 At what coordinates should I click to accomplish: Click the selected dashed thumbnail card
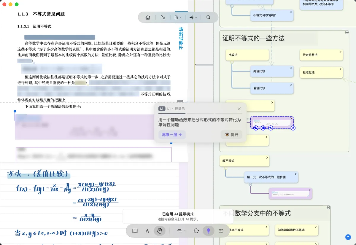[272, 122]
